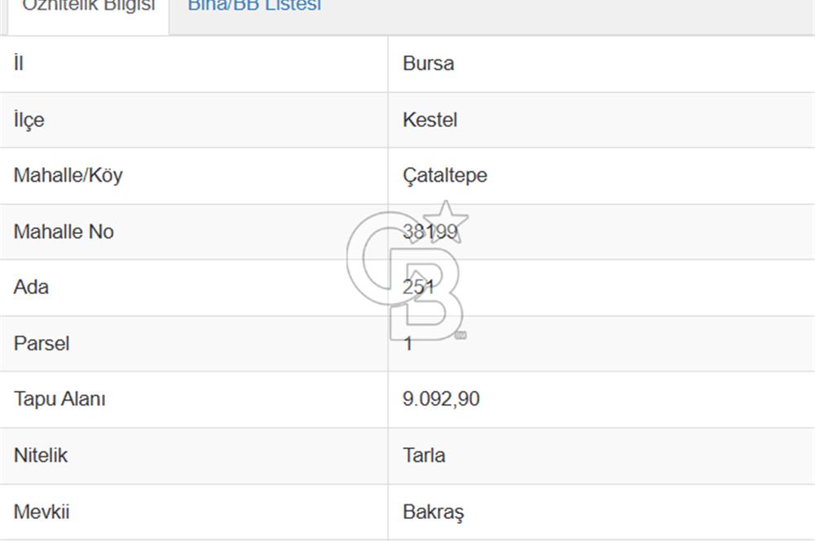Click the Tarla value in Nitelik row
This screenshot has width=815, height=541.
point(424,455)
